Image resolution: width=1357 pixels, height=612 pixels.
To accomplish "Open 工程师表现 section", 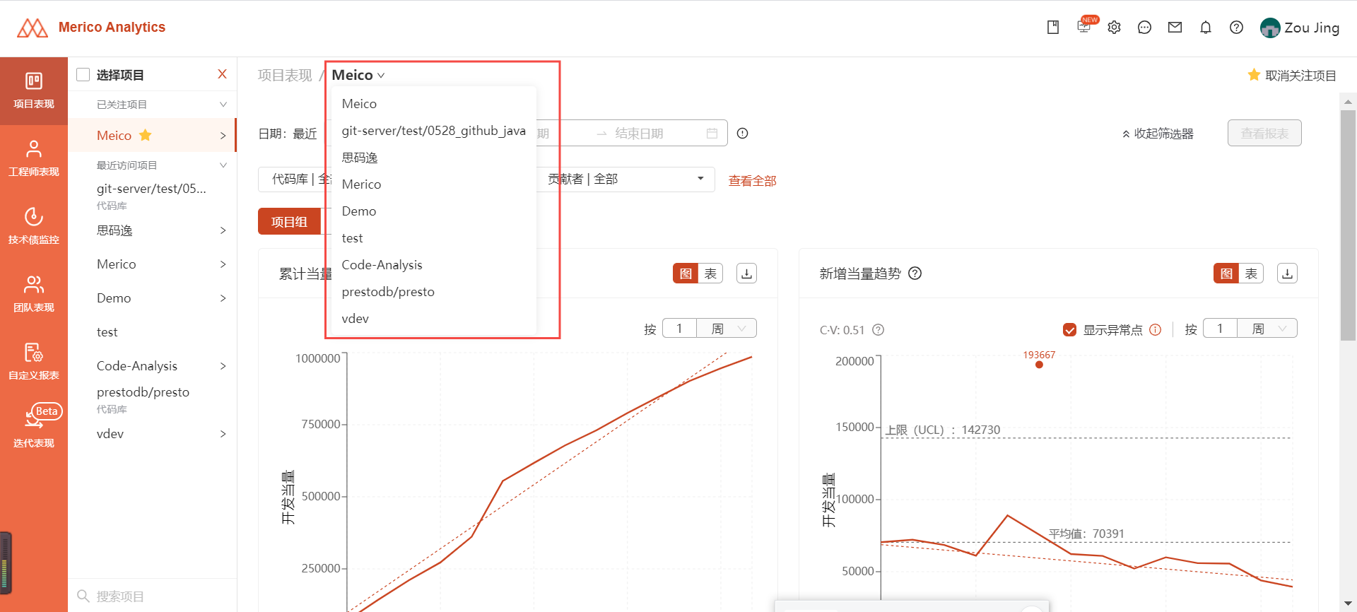I will (33, 159).
